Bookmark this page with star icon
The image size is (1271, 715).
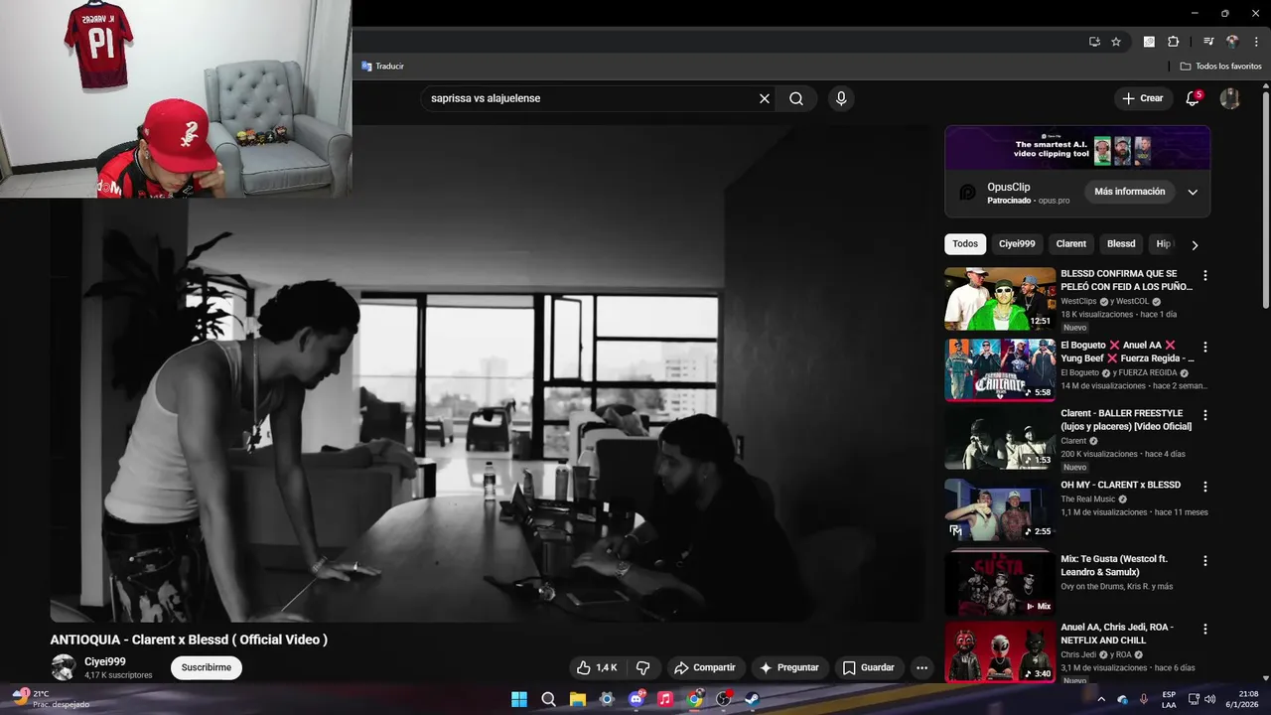click(x=1116, y=42)
